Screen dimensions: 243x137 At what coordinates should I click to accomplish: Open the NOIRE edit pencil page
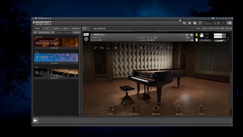95,48
